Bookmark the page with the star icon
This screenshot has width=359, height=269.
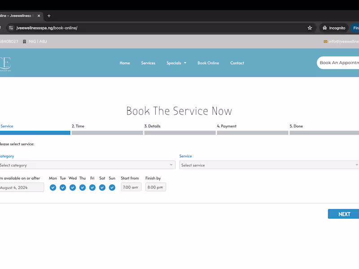tap(310, 27)
